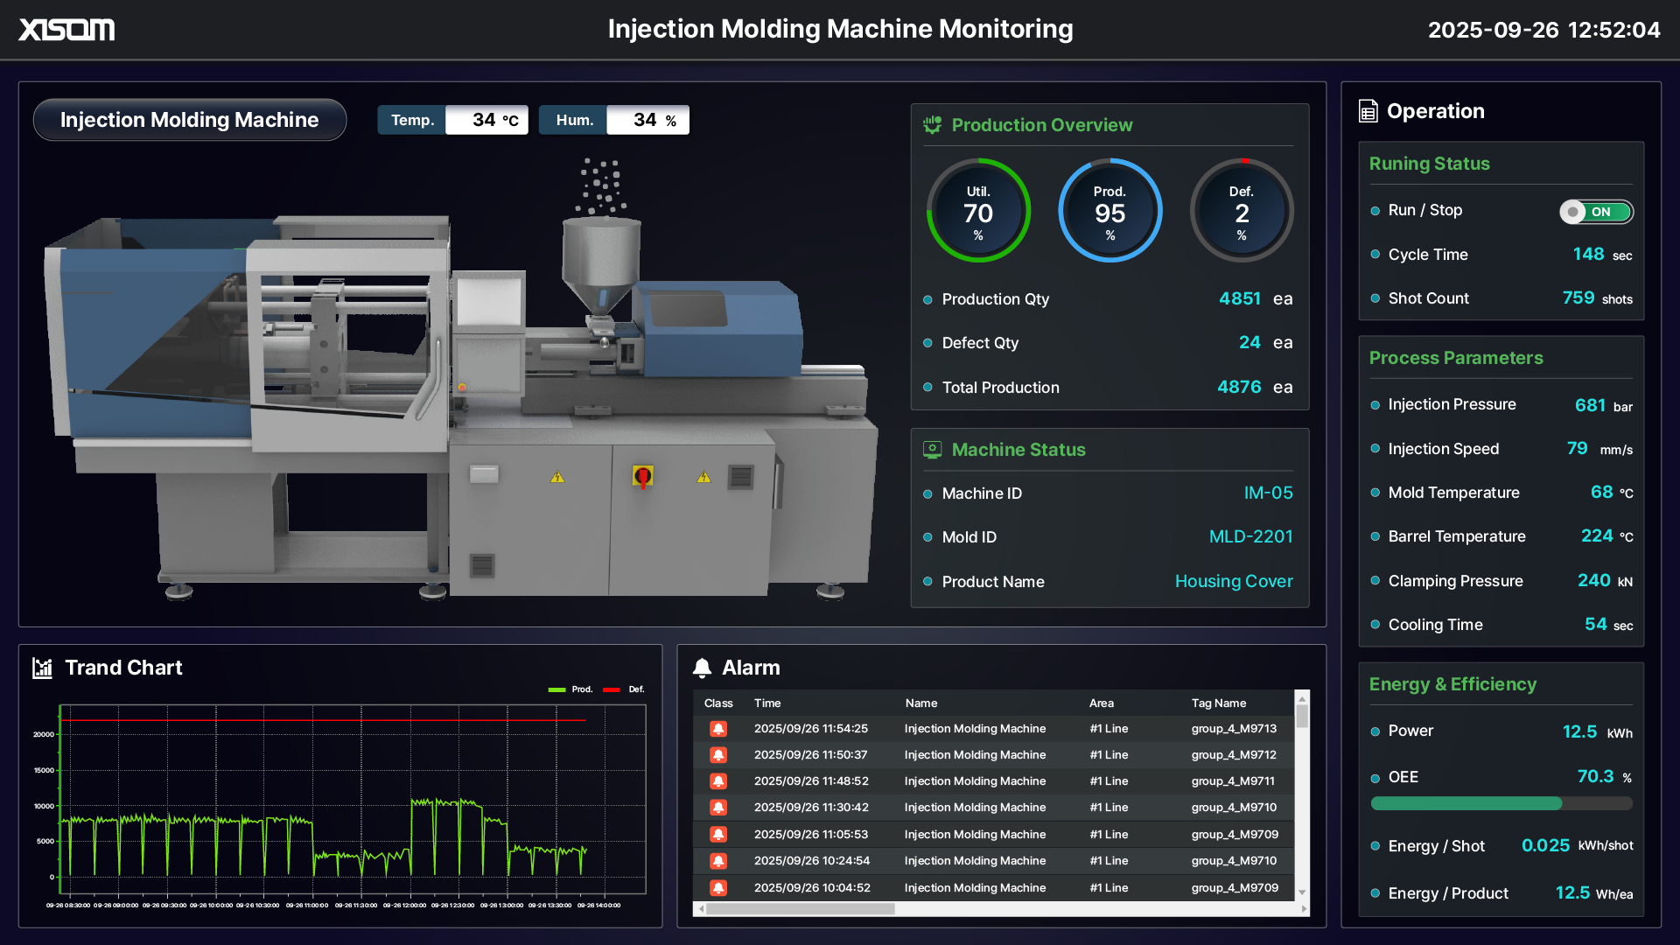Viewport: 1680px width, 945px height.
Task: Click the alarm bell icon for 11:54:25 entry
Action: point(718,728)
